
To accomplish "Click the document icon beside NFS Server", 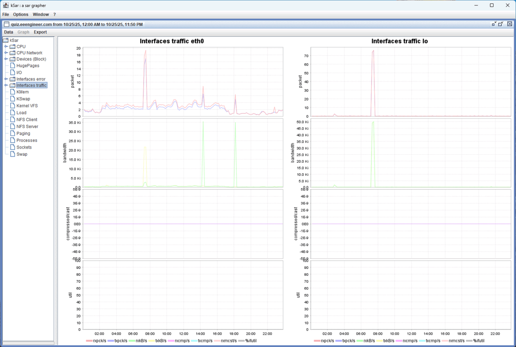I will coord(13,126).
